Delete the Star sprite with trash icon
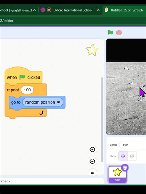The image size is (146, 194). pos(125,168)
